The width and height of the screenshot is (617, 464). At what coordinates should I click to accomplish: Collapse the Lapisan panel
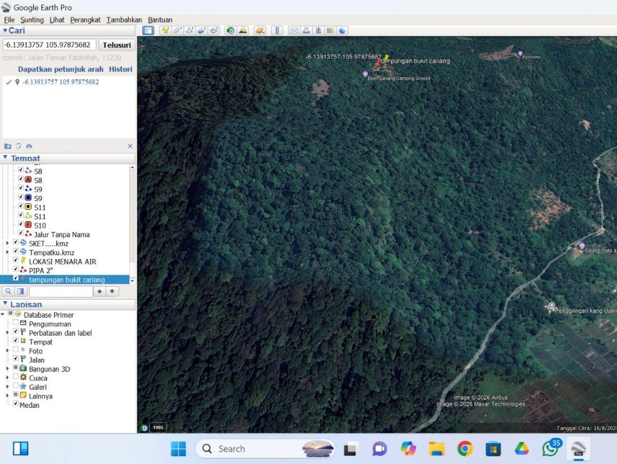[5, 304]
